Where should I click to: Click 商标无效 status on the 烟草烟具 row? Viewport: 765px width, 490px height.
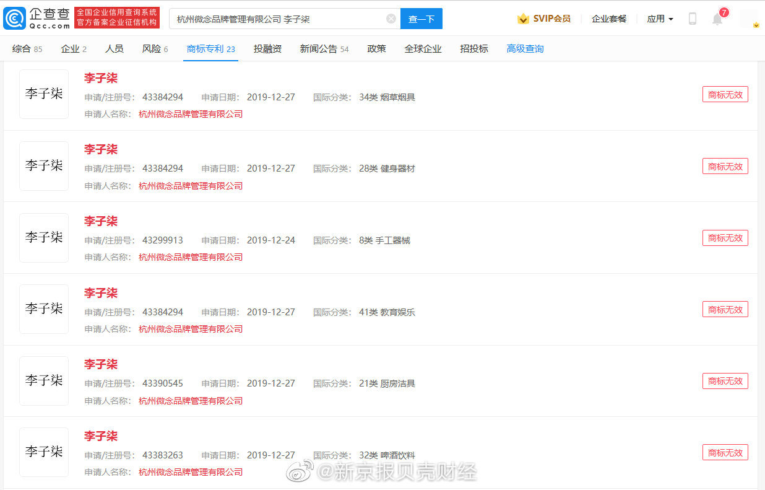(725, 94)
